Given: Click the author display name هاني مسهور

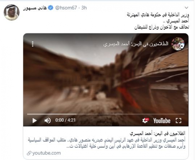Looking at the screenshot, I should [x=35, y=8].
